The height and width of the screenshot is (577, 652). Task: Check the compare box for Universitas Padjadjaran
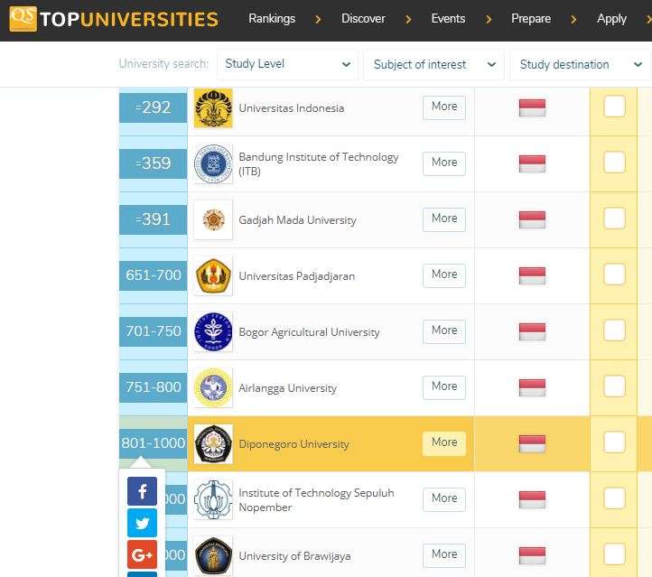coord(614,275)
